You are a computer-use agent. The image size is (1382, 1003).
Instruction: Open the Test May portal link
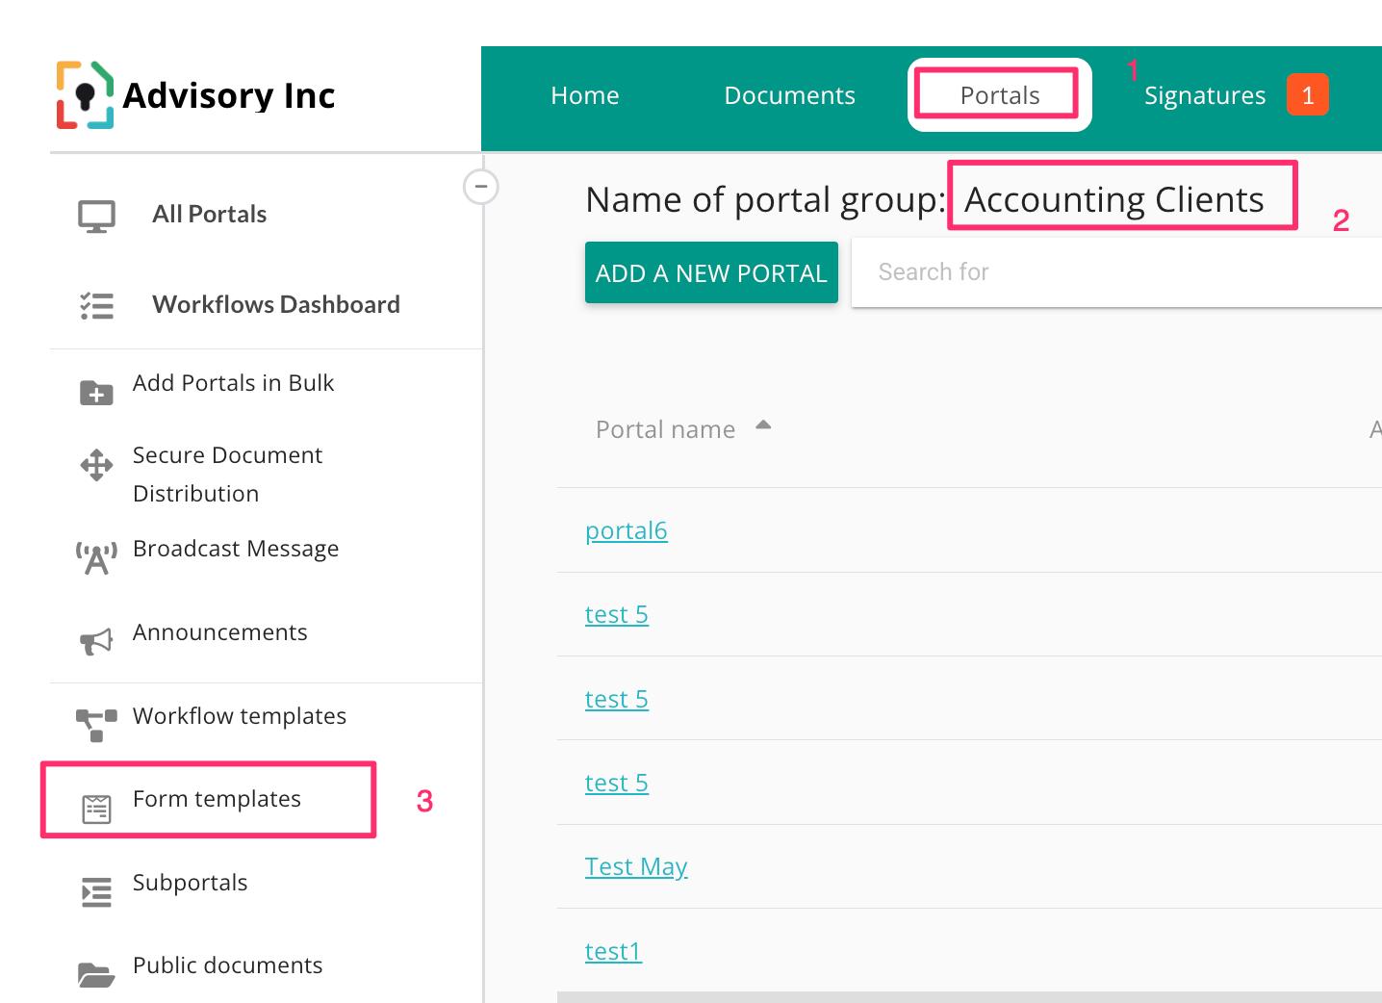[636, 866]
